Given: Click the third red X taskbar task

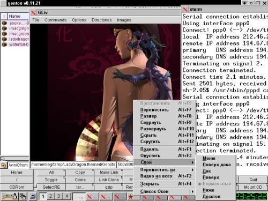Looking at the screenshot, I should [120, 197].
